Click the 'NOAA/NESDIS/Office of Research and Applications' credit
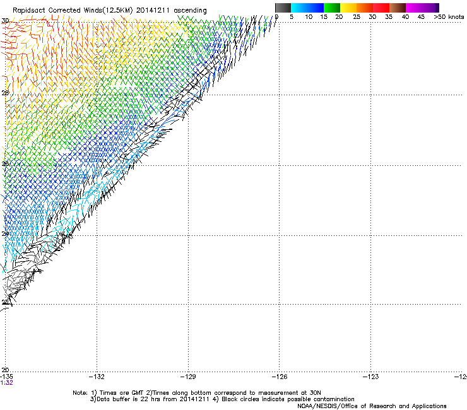This screenshot has width=467, height=410. click(372, 406)
